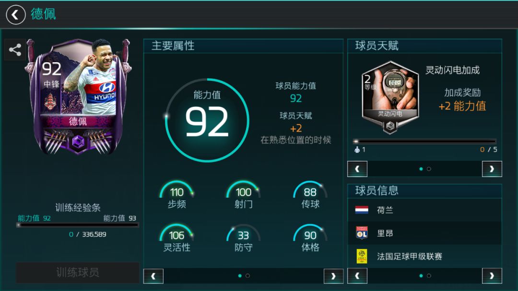Select second page dot under 球员天赋
This screenshot has width=518, height=291.
click(x=429, y=169)
